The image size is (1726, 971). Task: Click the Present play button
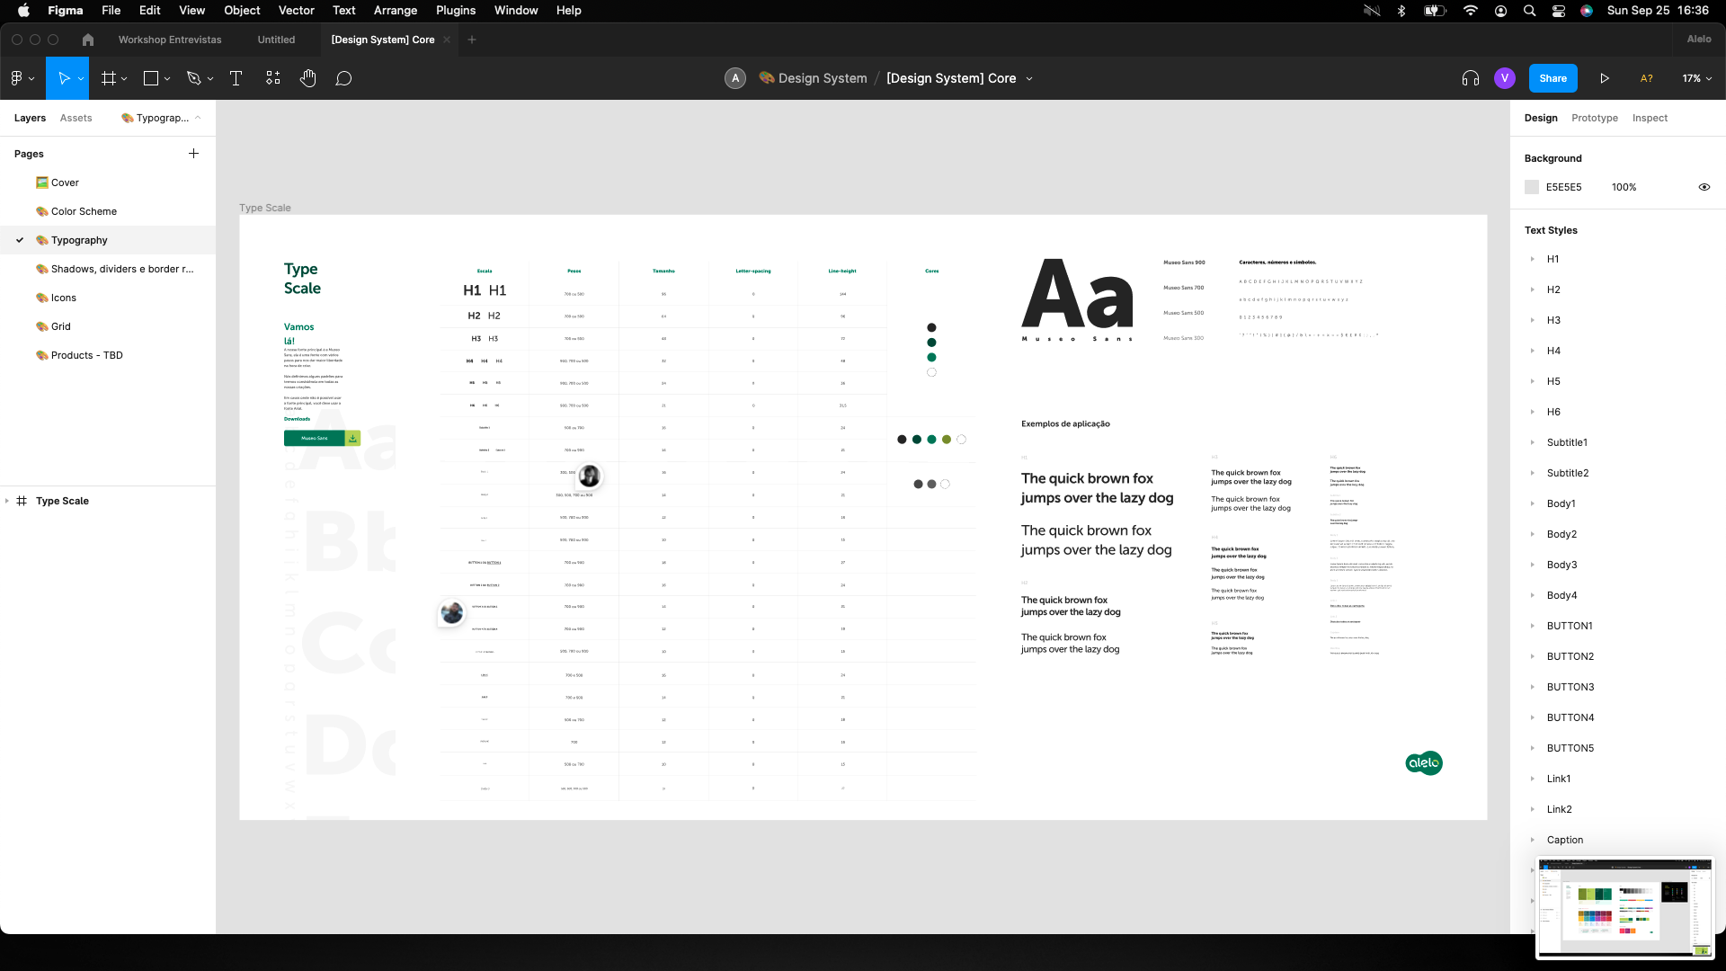click(1605, 79)
